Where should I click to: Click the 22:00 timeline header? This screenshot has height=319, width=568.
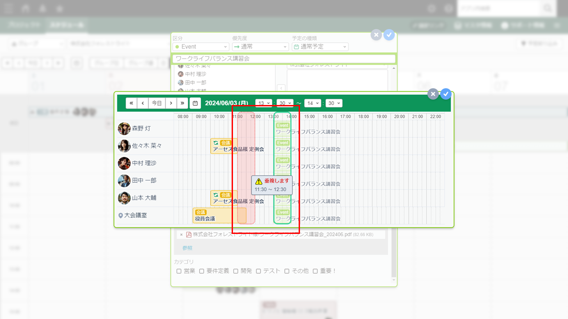[x=435, y=117]
